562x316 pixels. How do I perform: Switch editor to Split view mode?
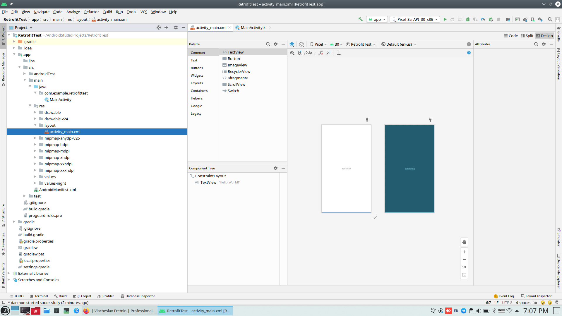click(527, 36)
